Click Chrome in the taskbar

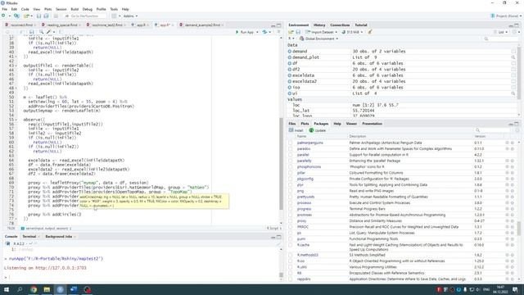pos(34,289)
